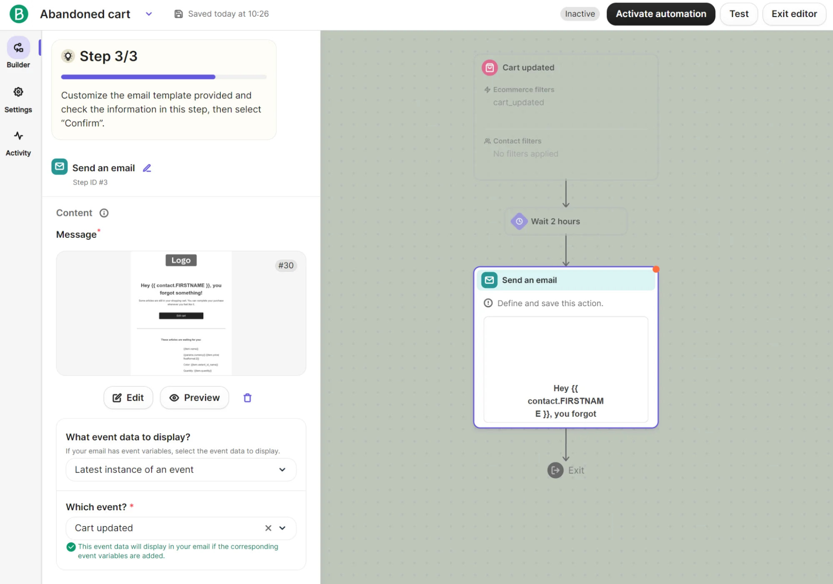The image size is (833, 584).
Task: Expand the Abandoned cart title dropdown
Action: coord(149,14)
